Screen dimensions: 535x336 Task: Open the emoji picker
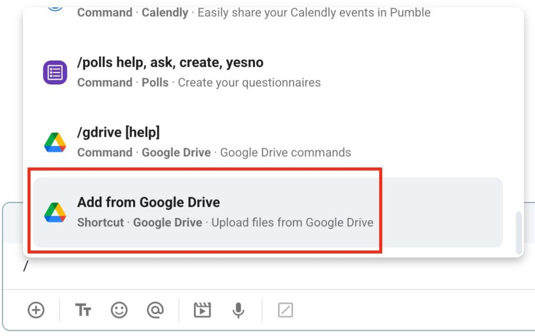(x=119, y=309)
